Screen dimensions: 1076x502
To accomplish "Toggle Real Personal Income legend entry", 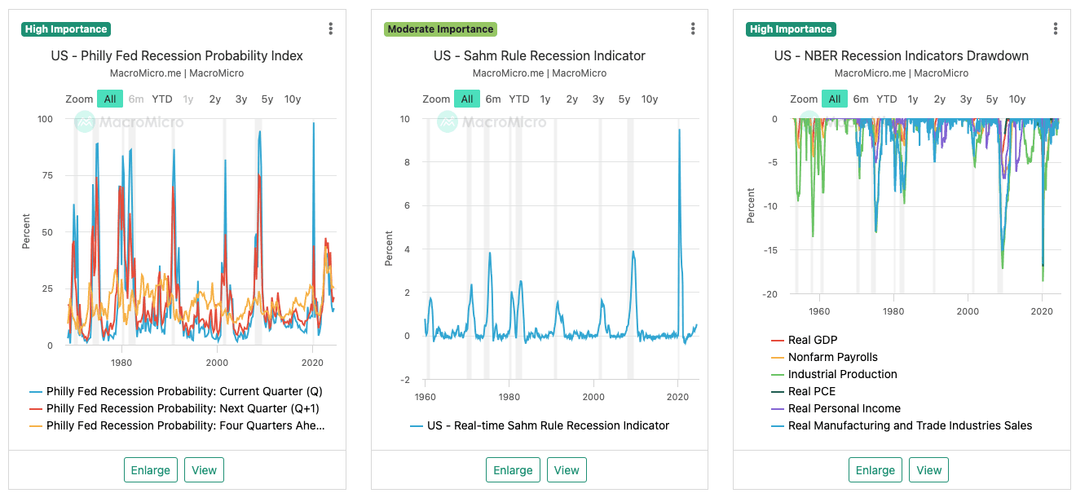I will pyautogui.click(x=844, y=408).
